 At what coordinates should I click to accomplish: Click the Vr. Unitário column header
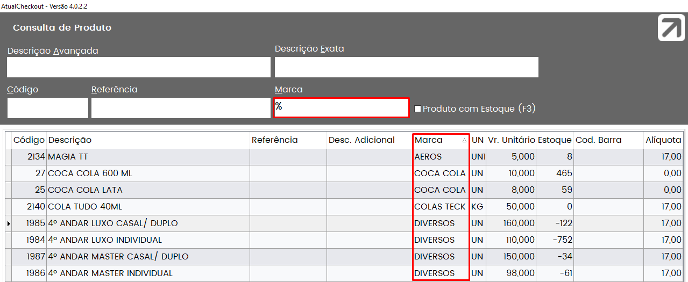[511, 140]
